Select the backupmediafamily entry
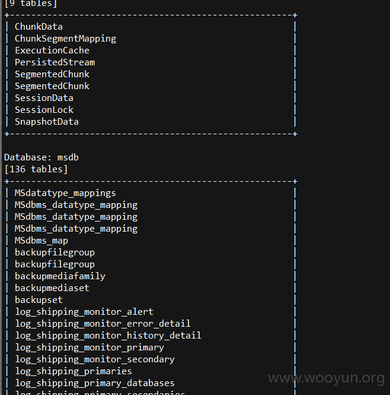The height and width of the screenshot is (395, 390). tap(60, 276)
